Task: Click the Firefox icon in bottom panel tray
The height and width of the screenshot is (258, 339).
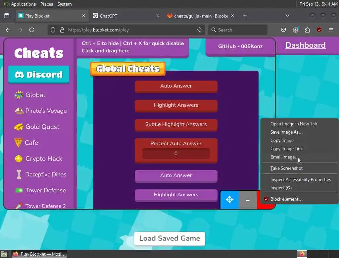Action: point(302,254)
